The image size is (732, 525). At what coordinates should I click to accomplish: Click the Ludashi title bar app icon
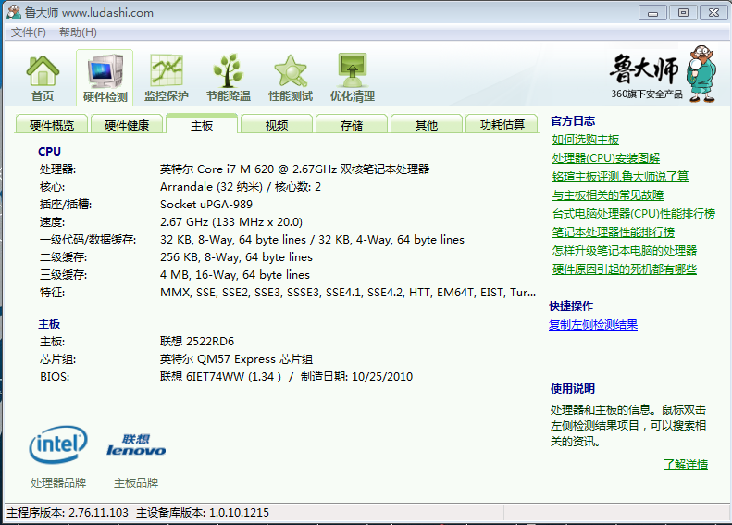14,12
